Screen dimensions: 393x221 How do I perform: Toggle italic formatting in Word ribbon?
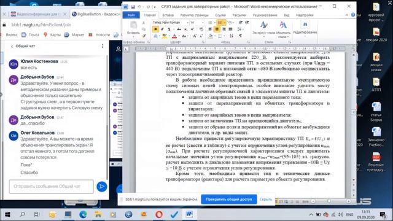(162, 29)
